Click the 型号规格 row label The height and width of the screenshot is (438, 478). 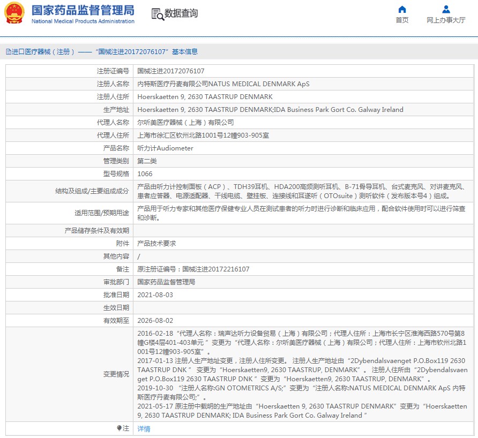pos(116,174)
